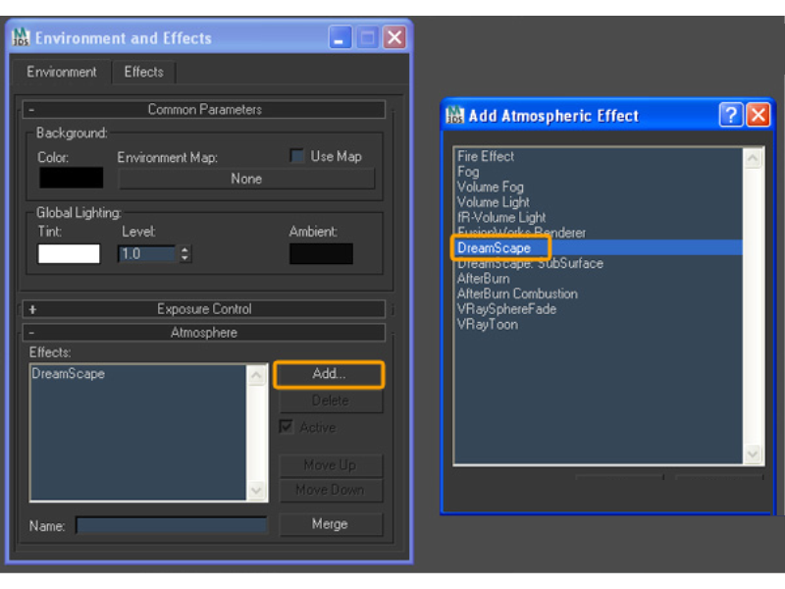Viewport: 785px width, 589px height.
Task: Toggle the Active checkbox
Action: click(x=286, y=427)
